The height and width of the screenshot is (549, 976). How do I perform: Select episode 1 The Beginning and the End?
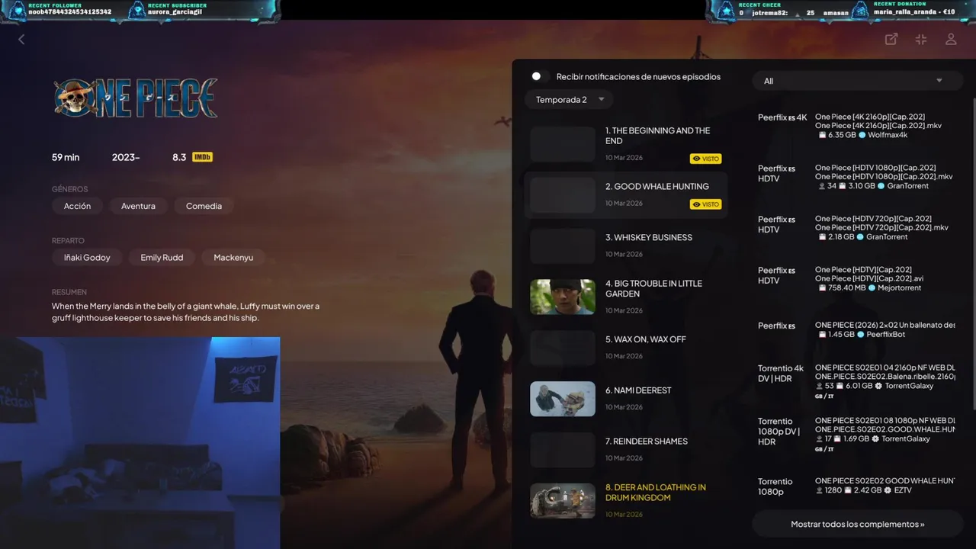click(625, 145)
